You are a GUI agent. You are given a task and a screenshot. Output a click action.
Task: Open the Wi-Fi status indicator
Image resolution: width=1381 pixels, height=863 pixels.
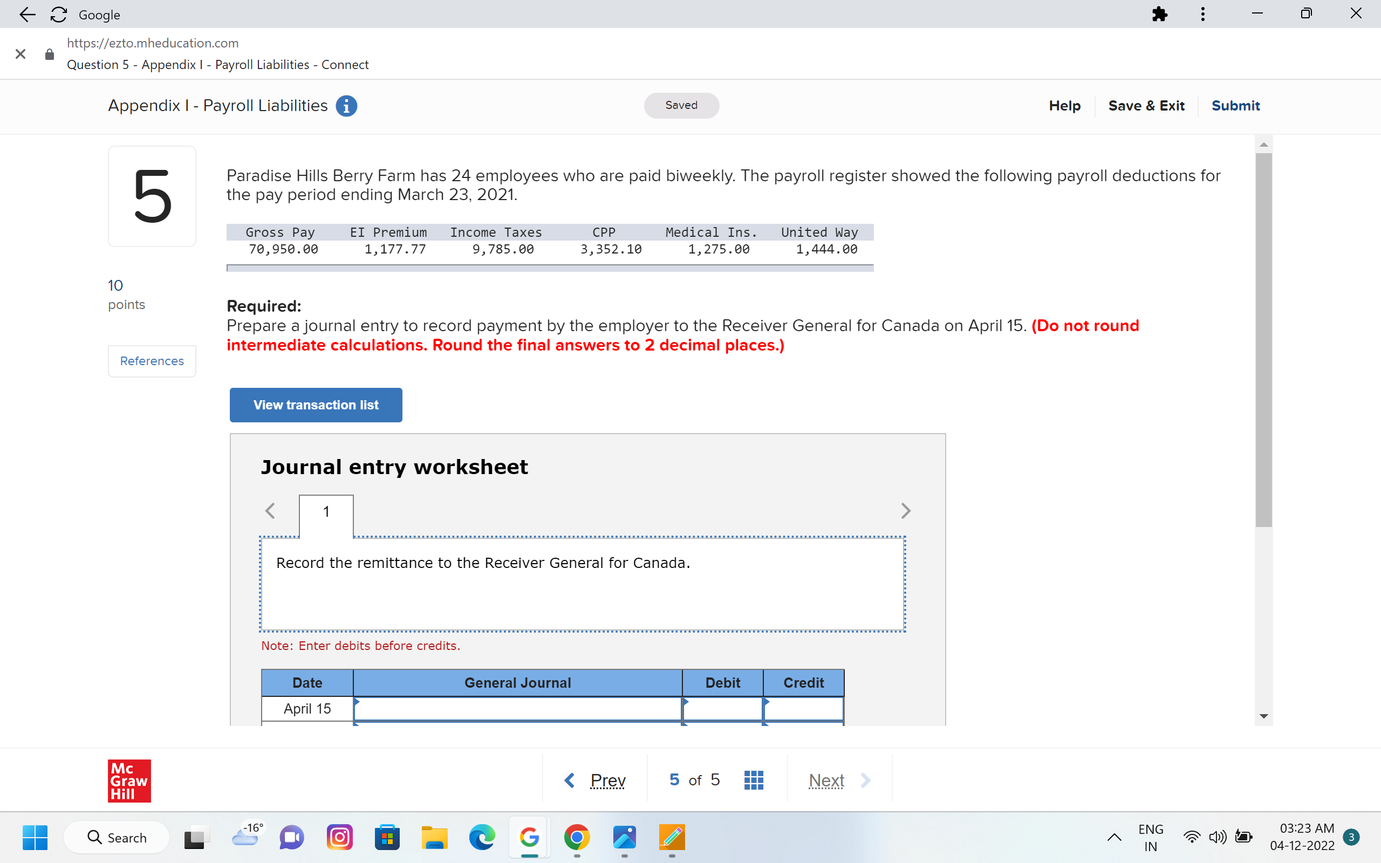pos(1192,837)
